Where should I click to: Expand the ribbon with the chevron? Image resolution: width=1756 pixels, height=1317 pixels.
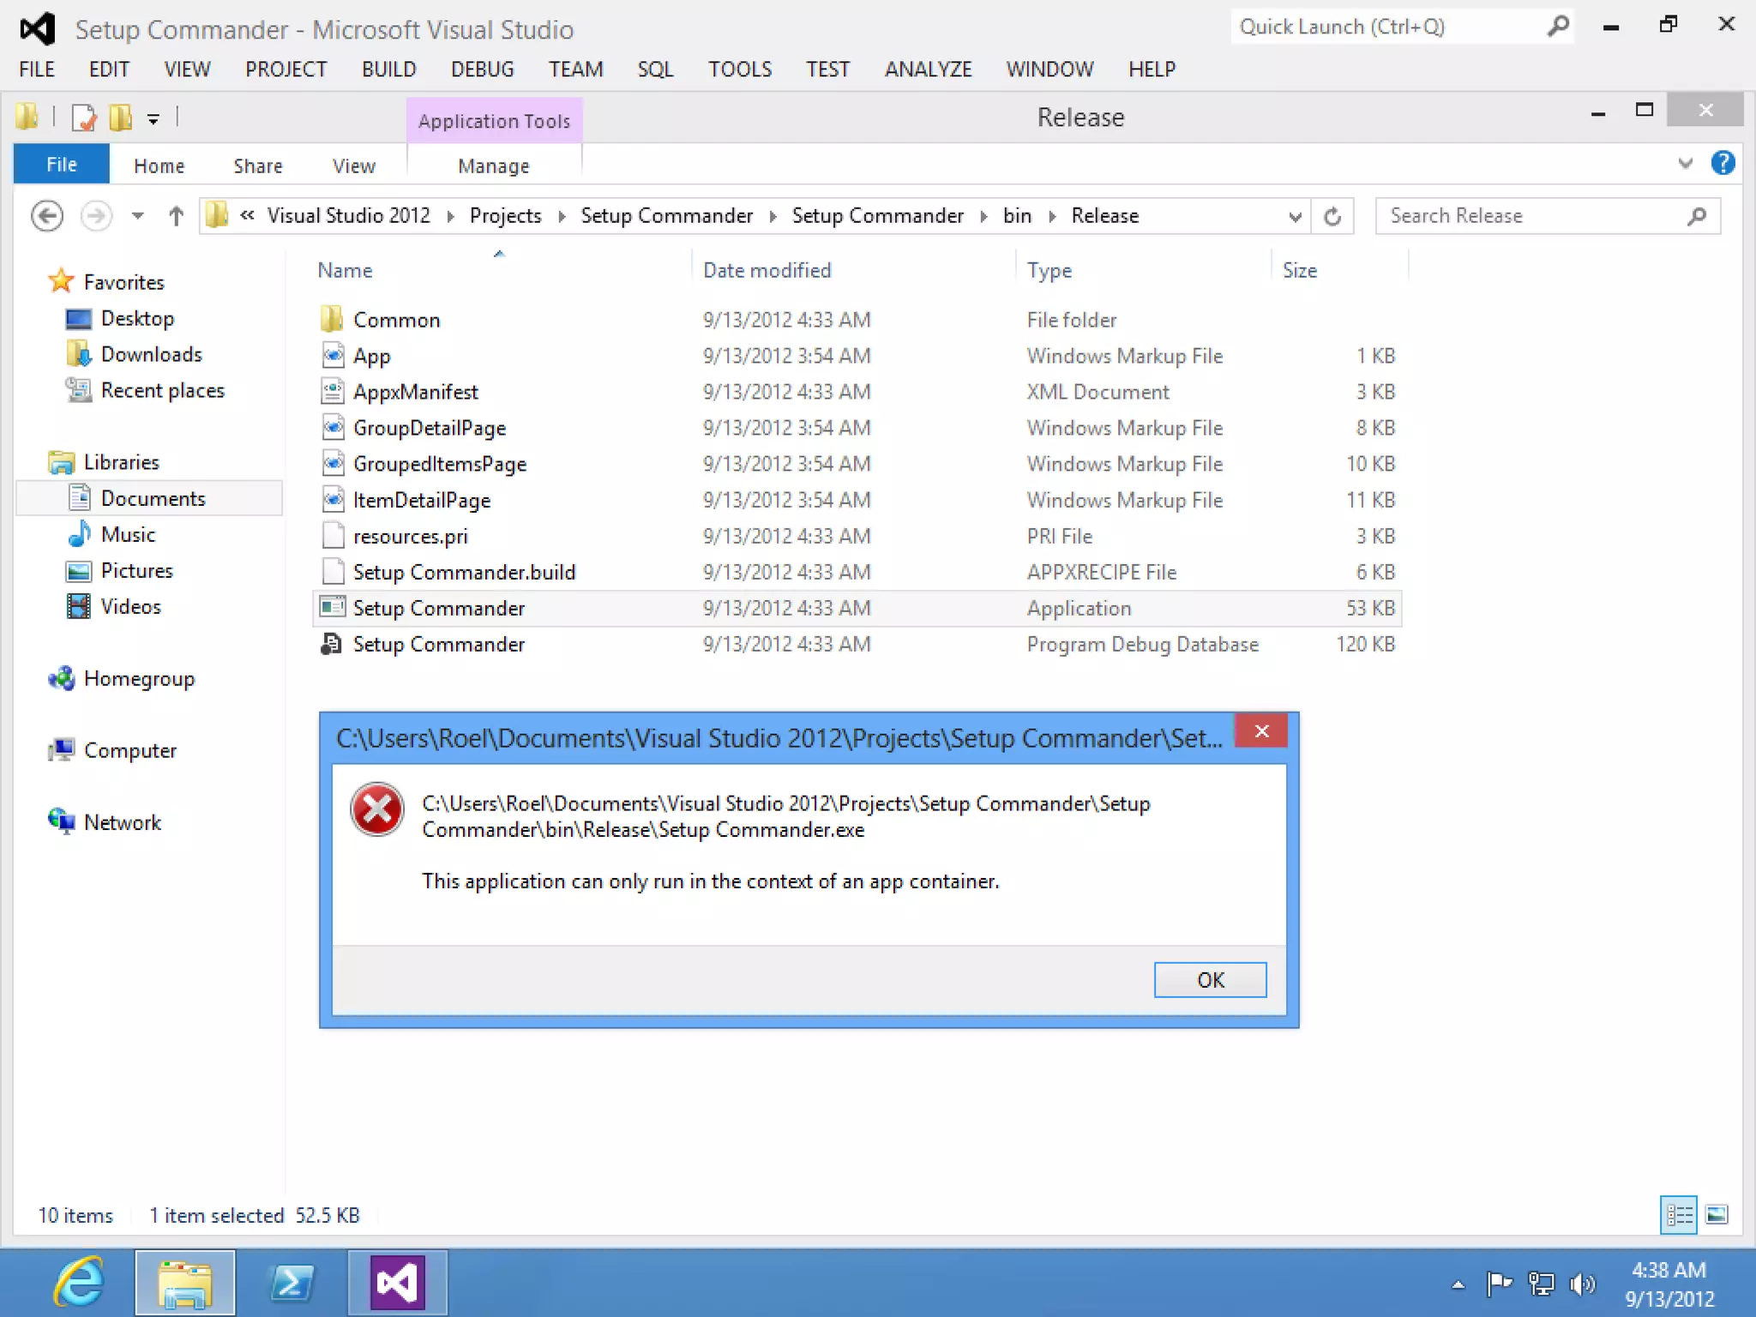[x=1685, y=163]
